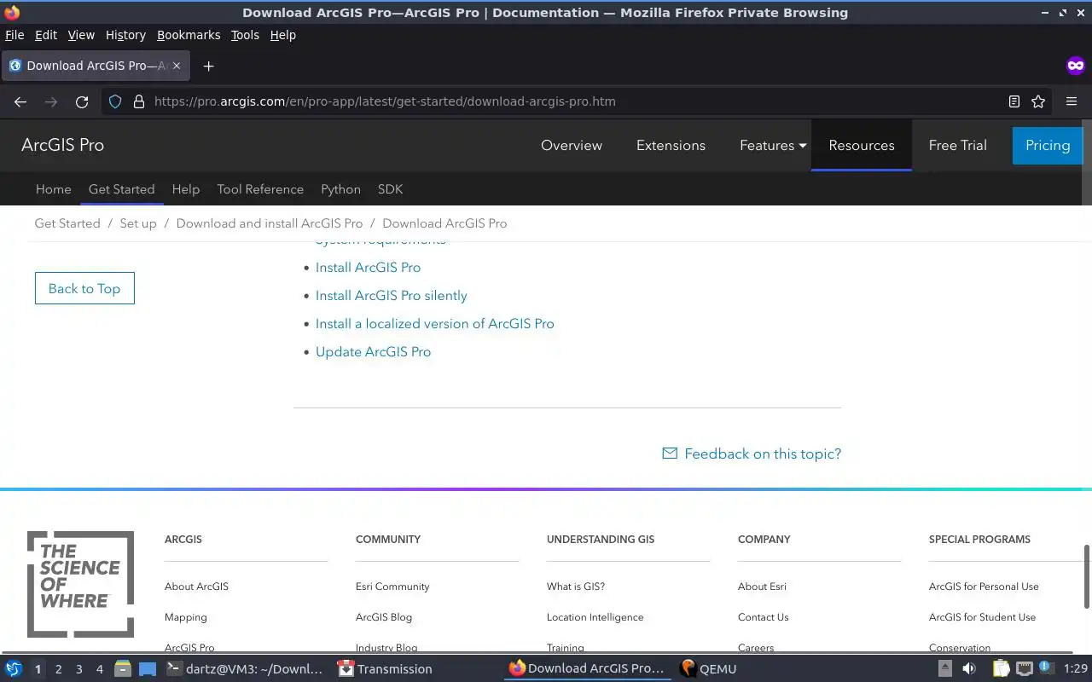Open the Bookmarks menu
This screenshot has width=1092, height=682.
click(189, 35)
